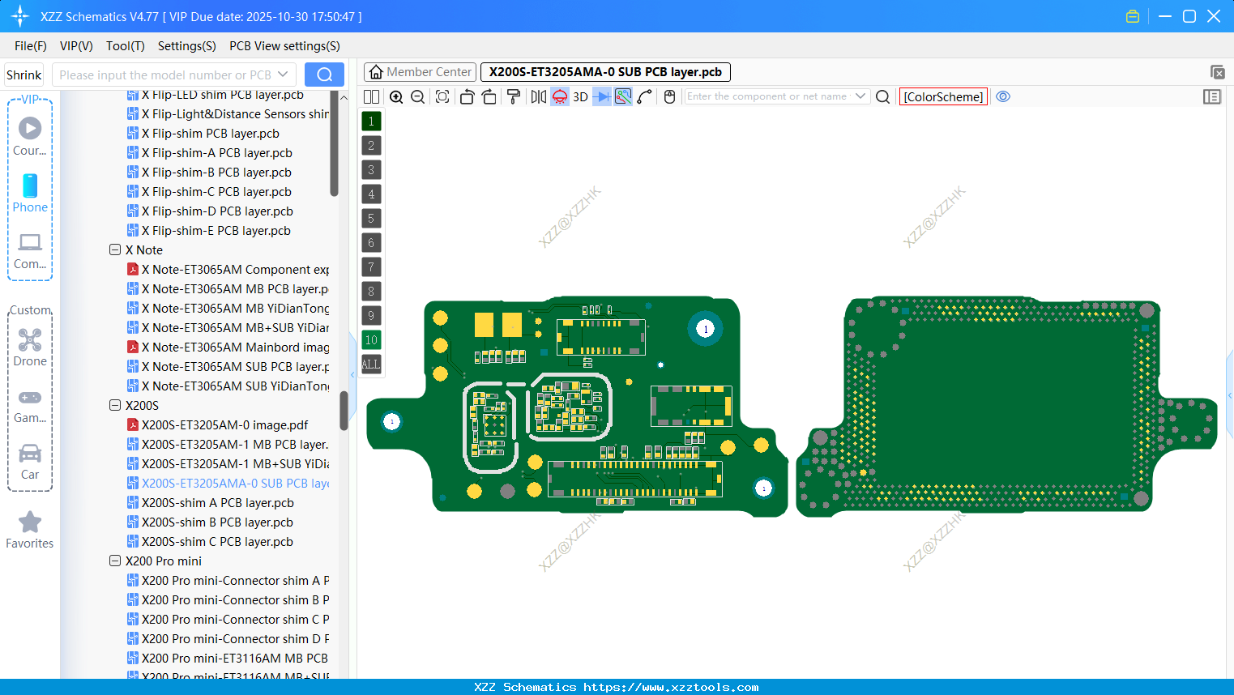
Task: Click the rotate right toolbar icon
Action: click(489, 96)
